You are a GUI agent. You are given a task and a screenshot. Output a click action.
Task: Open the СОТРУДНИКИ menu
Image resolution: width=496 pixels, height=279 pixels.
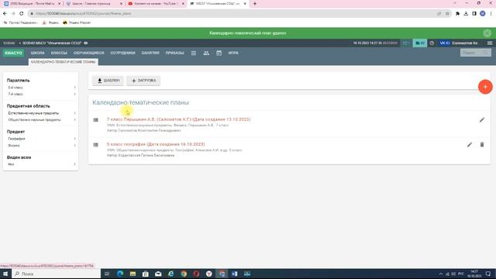click(122, 53)
